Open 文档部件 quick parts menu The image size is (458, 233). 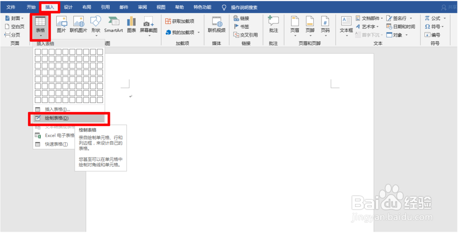click(x=369, y=18)
